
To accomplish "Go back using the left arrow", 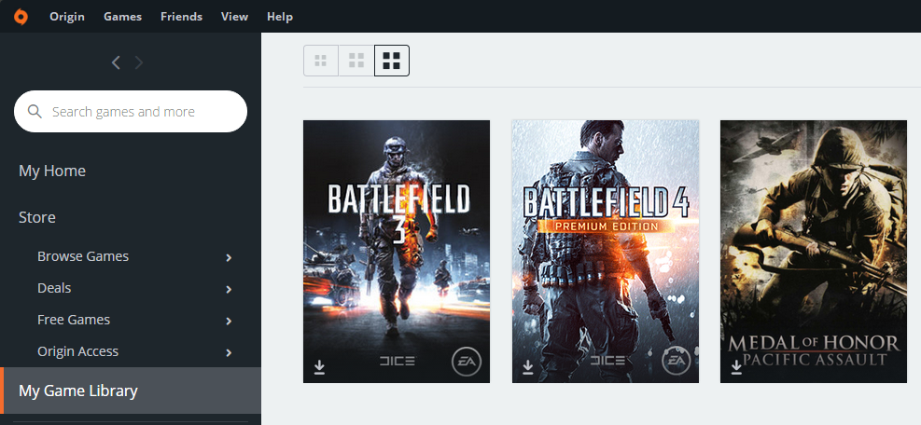I will click(116, 62).
